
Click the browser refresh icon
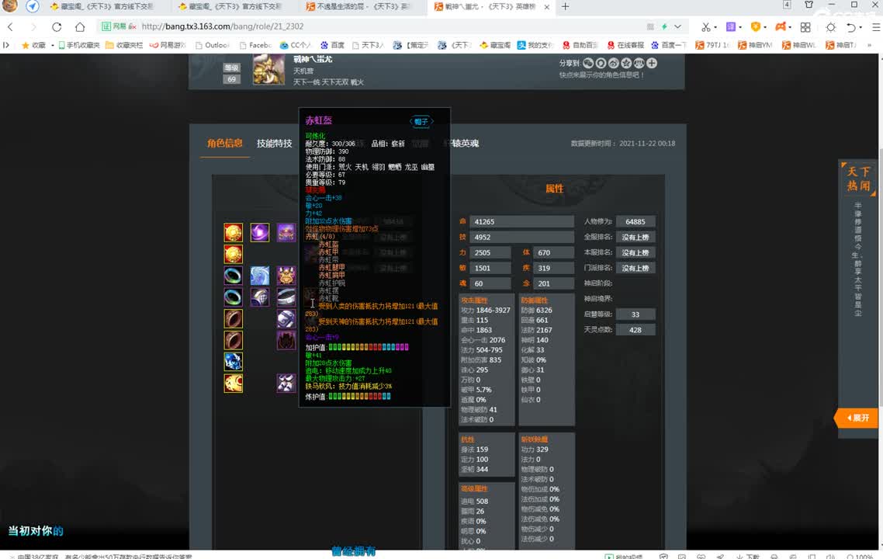click(x=57, y=26)
